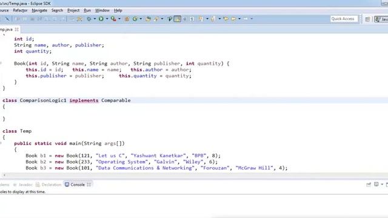The width and height of the screenshot is (388, 218).
Task: Click the Run Last Tool external tools icon
Action: point(113,19)
